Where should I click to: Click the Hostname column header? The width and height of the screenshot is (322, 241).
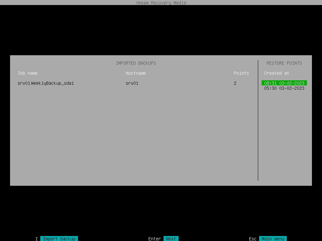pyautogui.click(x=136, y=73)
